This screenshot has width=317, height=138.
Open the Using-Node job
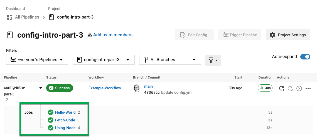point(65,128)
